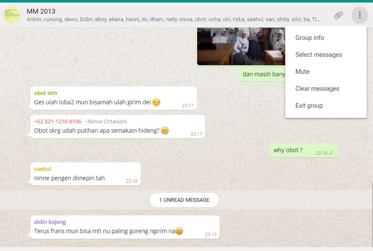Open the MM 2013 group title header

(x=41, y=11)
